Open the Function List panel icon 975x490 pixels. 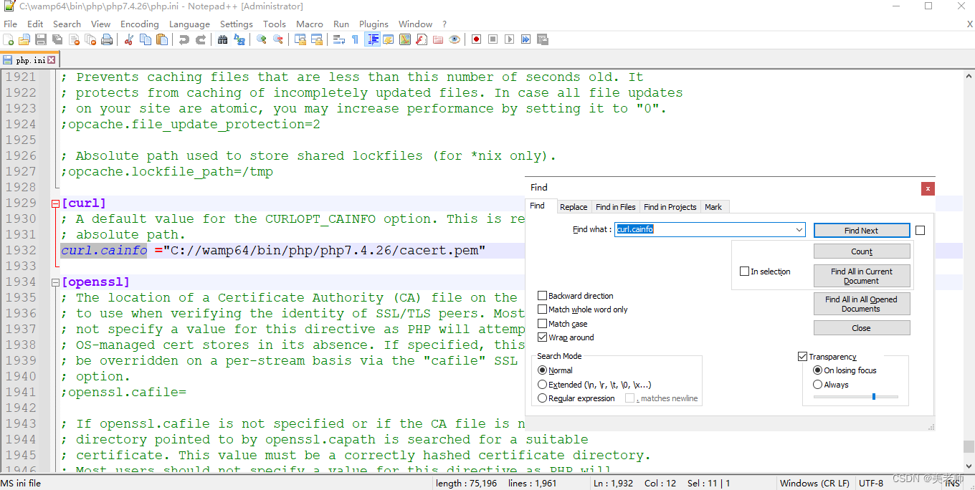pos(422,39)
